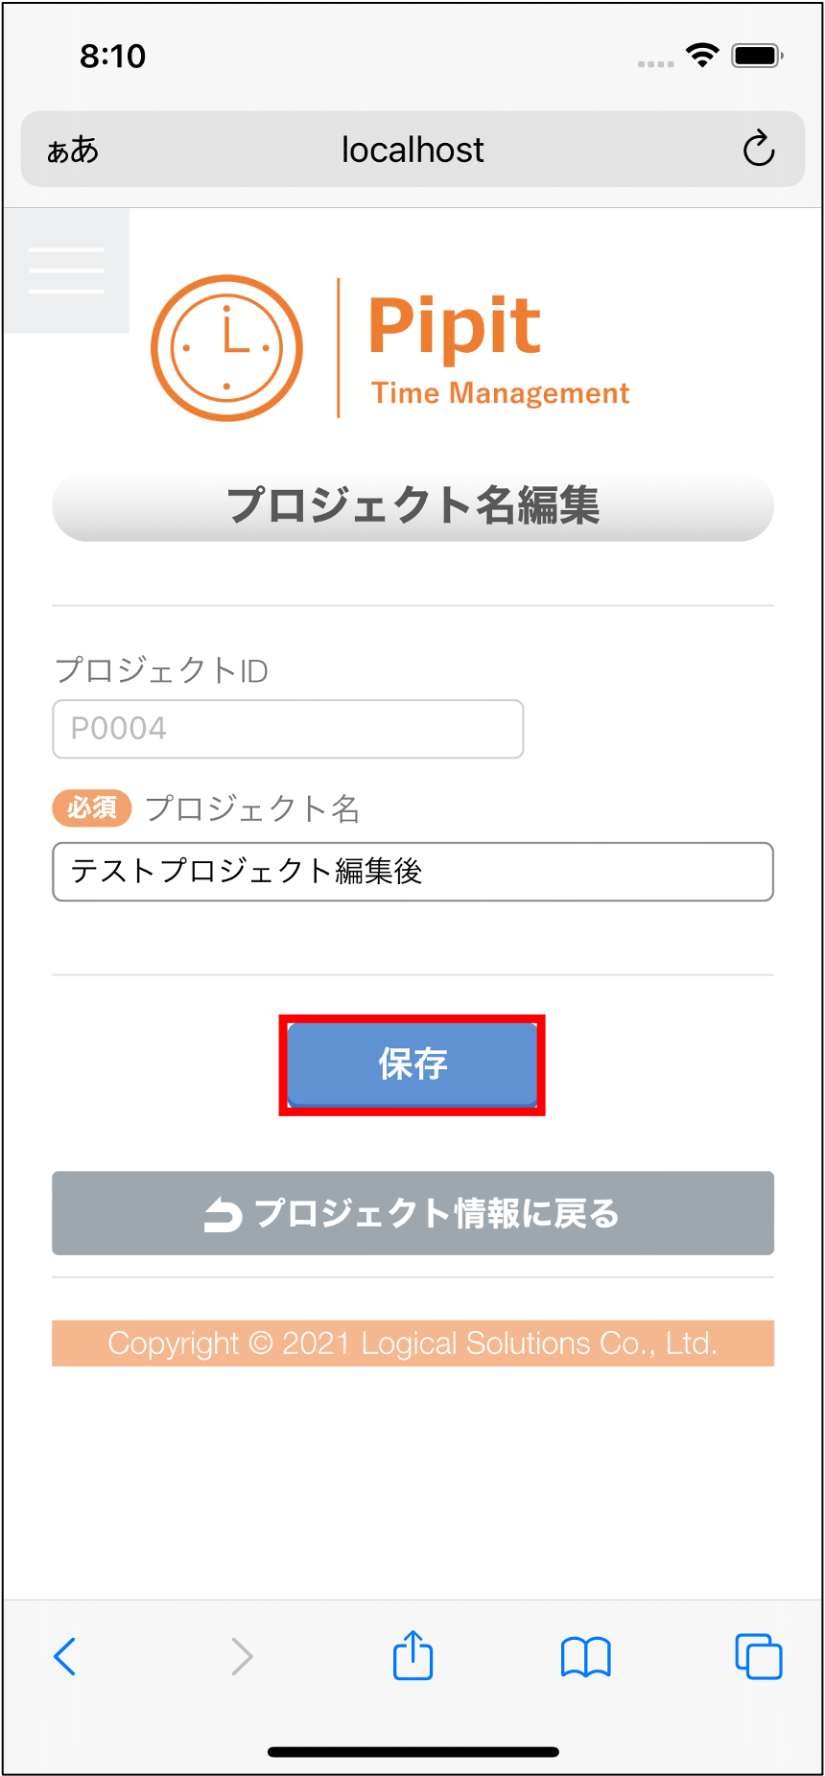The width and height of the screenshot is (825, 1776).
Task: Show open tabs with tabs icon
Action: click(x=759, y=1656)
